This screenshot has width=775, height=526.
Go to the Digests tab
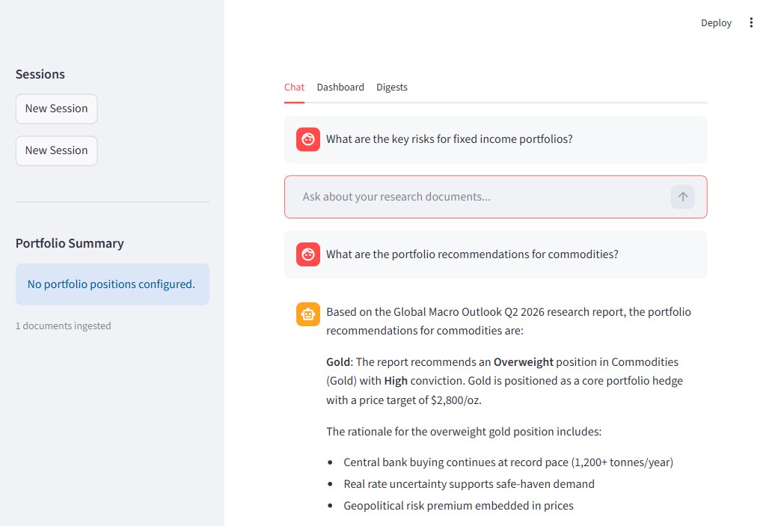[x=392, y=88]
